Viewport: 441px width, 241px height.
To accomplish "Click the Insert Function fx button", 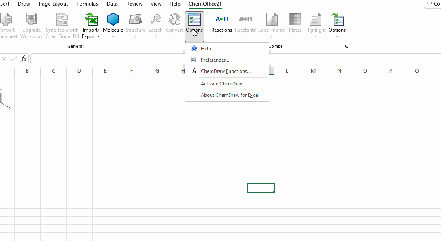I will pyautogui.click(x=24, y=59).
